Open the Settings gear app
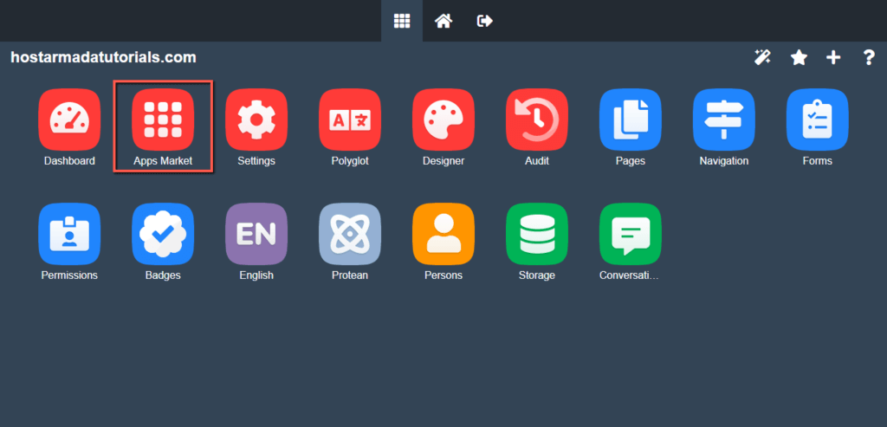This screenshot has height=427, width=887. (256, 120)
